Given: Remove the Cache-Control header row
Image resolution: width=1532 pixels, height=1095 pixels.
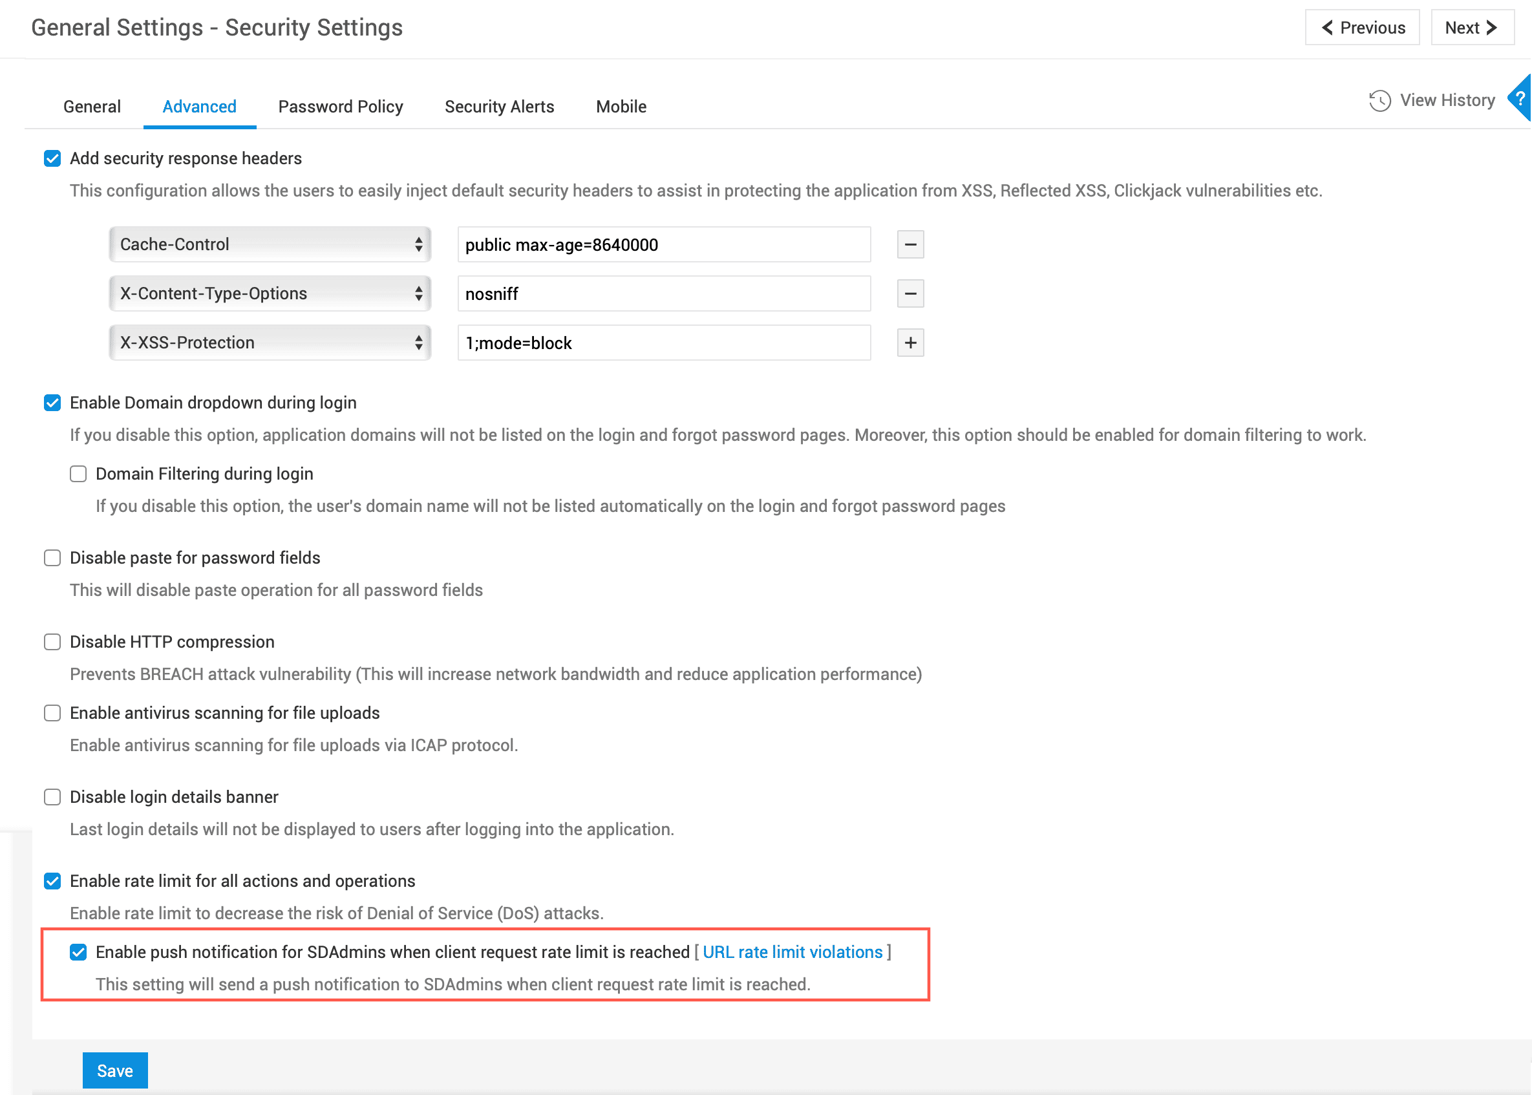Looking at the screenshot, I should pyautogui.click(x=910, y=244).
